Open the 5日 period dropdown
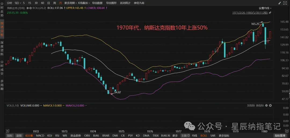 pyautogui.click(x=18, y=3)
